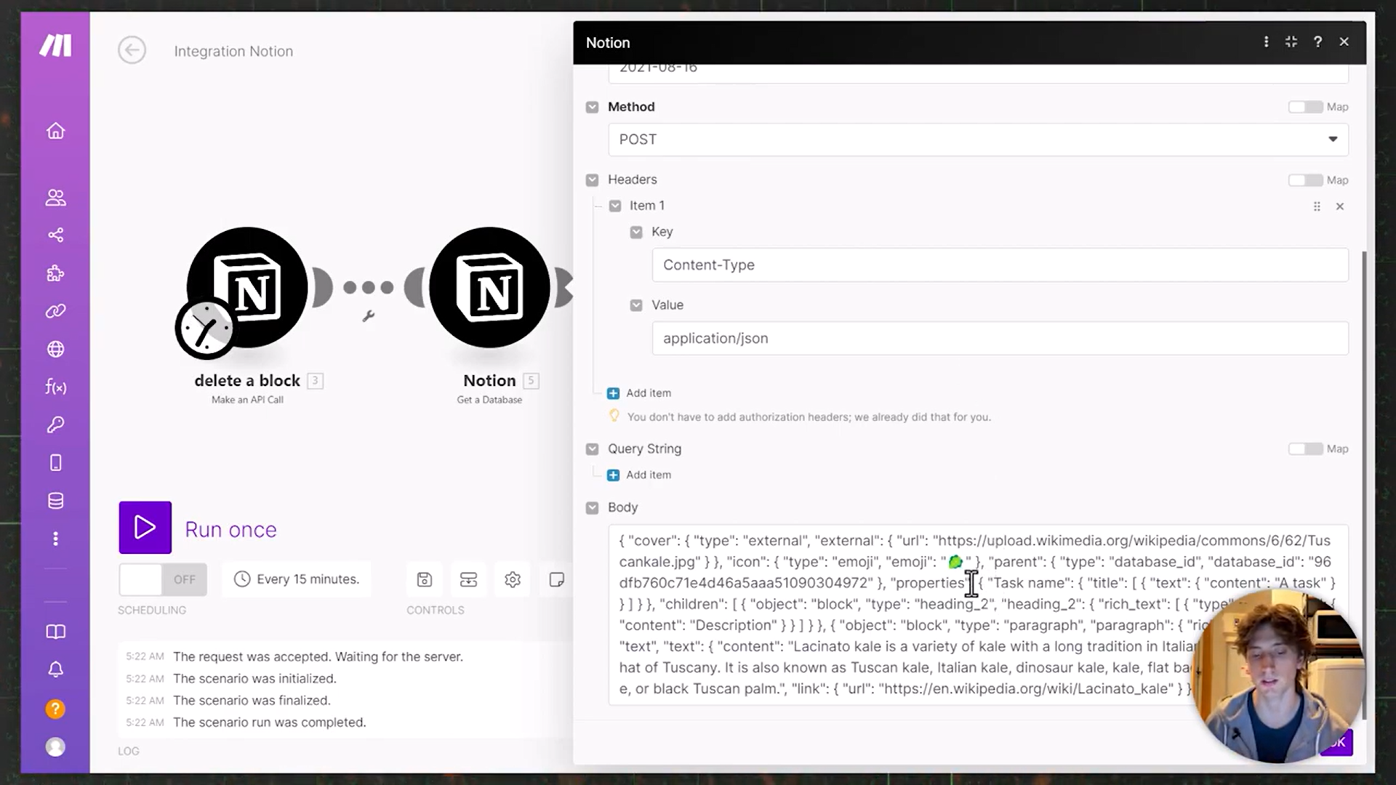The image size is (1396, 785).
Task: Click the scenario settings gear icon
Action: tap(513, 579)
